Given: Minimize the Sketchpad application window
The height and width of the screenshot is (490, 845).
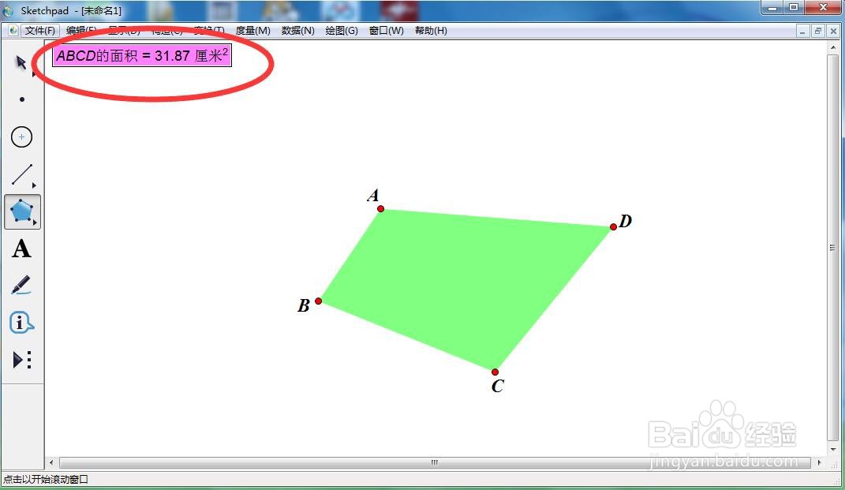Looking at the screenshot, I should point(772,8).
